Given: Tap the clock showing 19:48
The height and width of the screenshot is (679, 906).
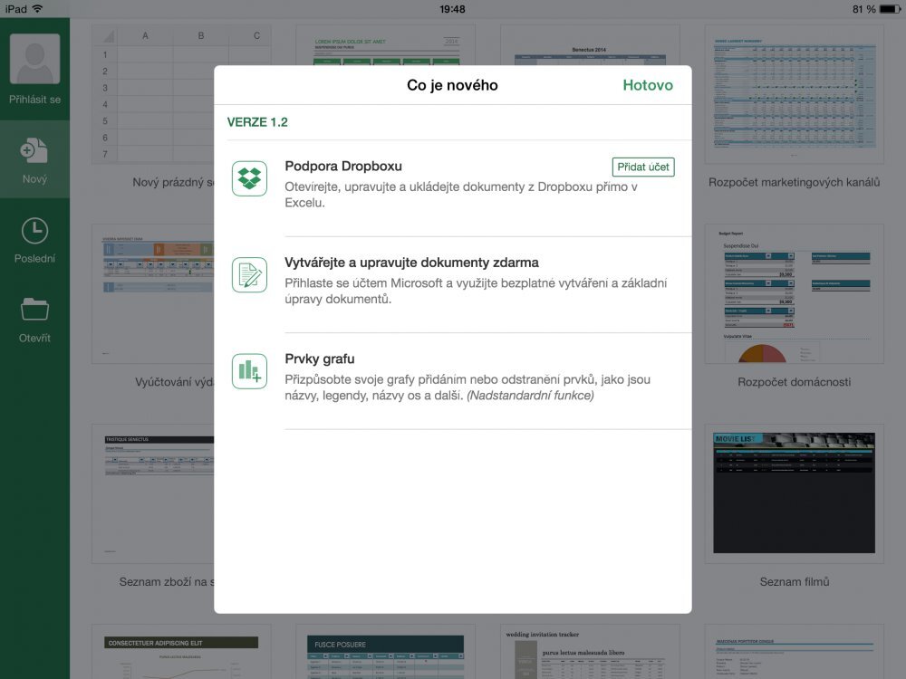Looking at the screenshot, I should [x=453, y=7].
